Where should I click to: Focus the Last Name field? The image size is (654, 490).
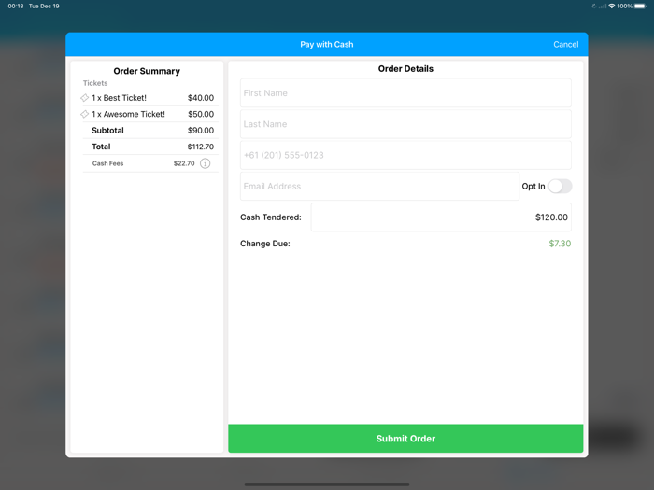[x=405, y=124]
